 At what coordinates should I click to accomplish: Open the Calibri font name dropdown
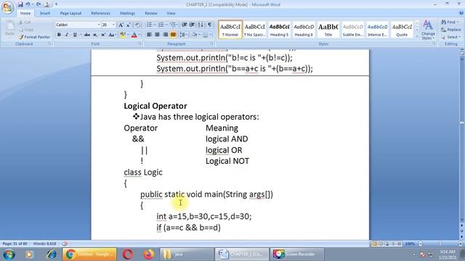[x=99, y=25]
